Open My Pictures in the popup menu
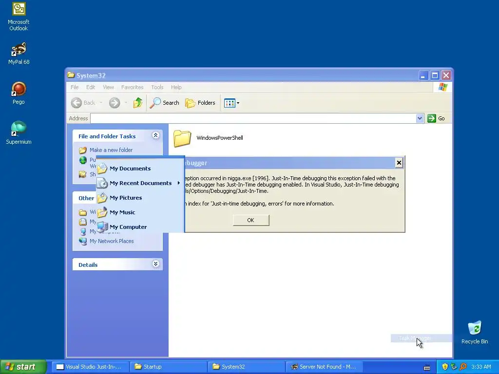The height and width of the screenshot is (374, 499). (x=140, y=198)
